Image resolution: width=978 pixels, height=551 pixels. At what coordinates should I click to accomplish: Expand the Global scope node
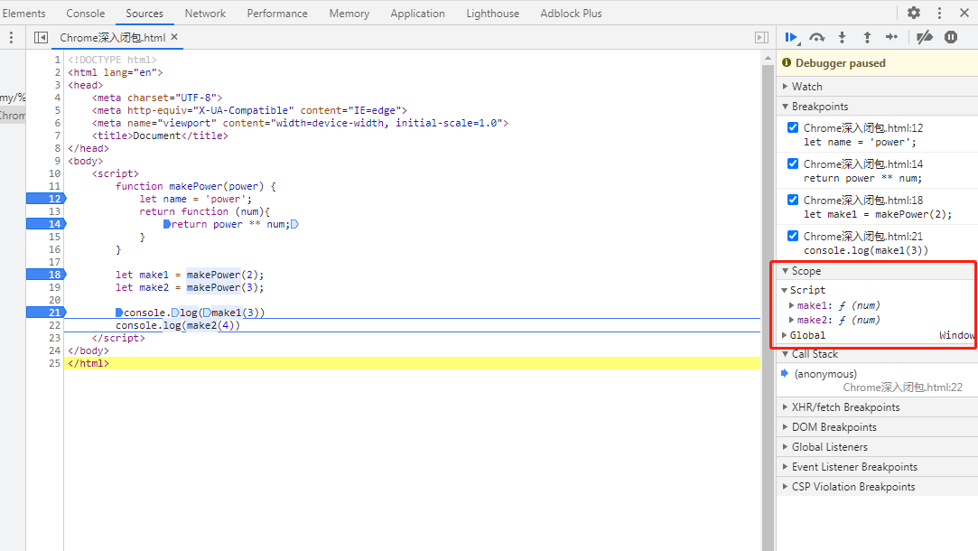point(785,335)
